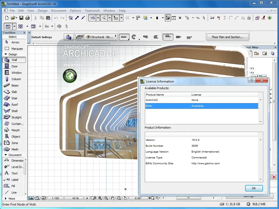
Task: Click OK in License Information dialog
Action: tap(254, 188)
